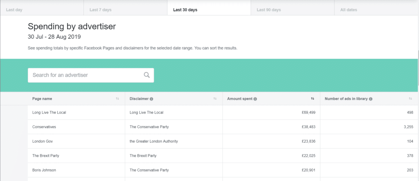Select Conservatives row's Conservative Party disclaimer
This screenshot has height=181, width=419.
[x=149, y=127]
